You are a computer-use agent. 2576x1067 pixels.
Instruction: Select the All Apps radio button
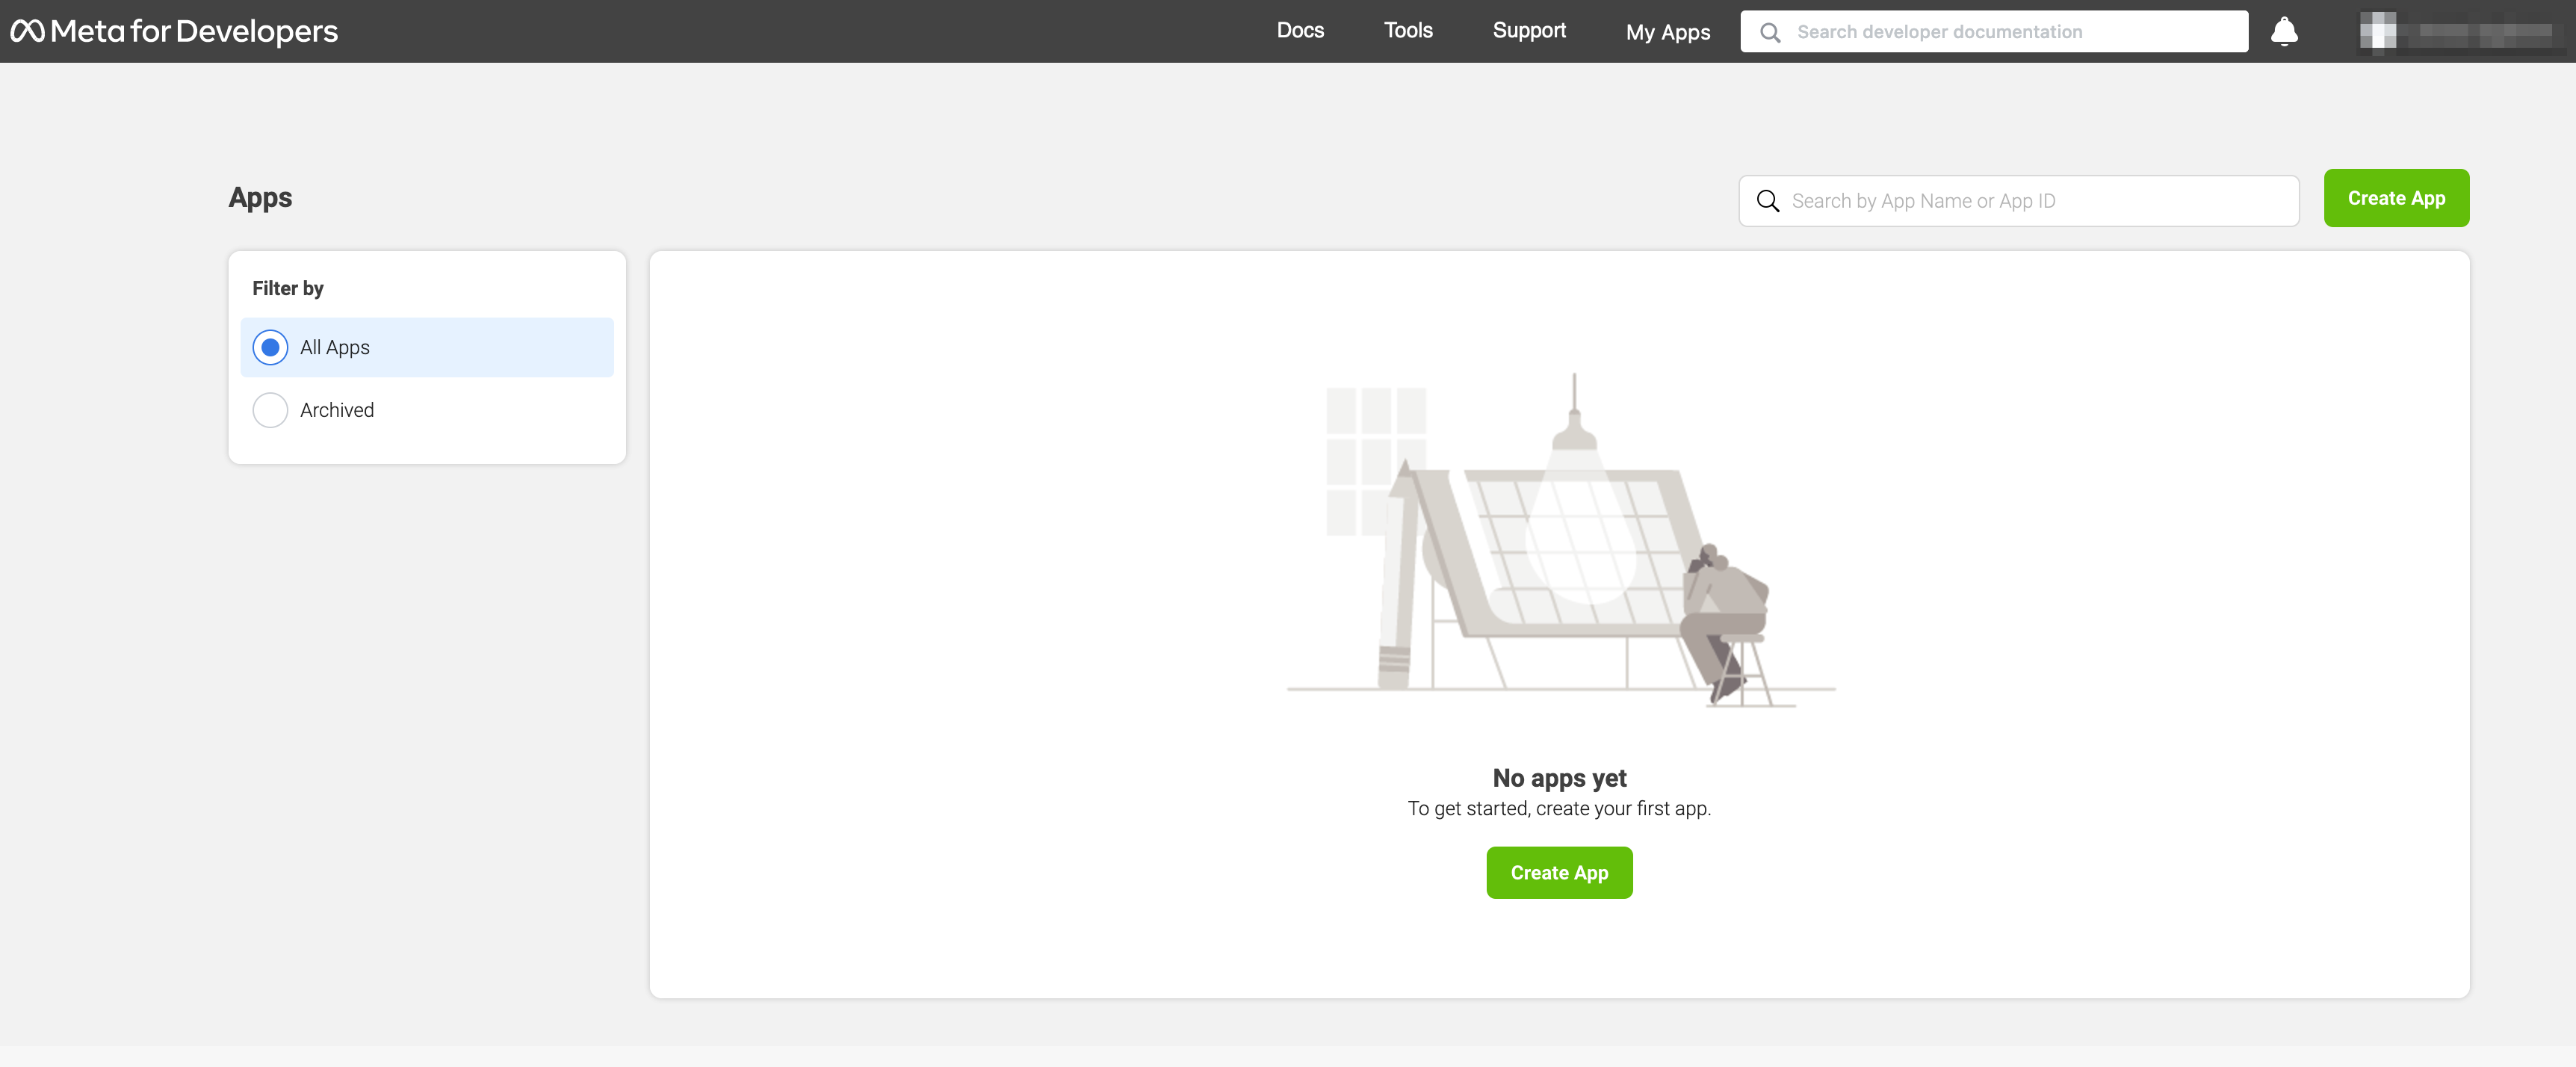pyautogui.click(x=270, y=347)
